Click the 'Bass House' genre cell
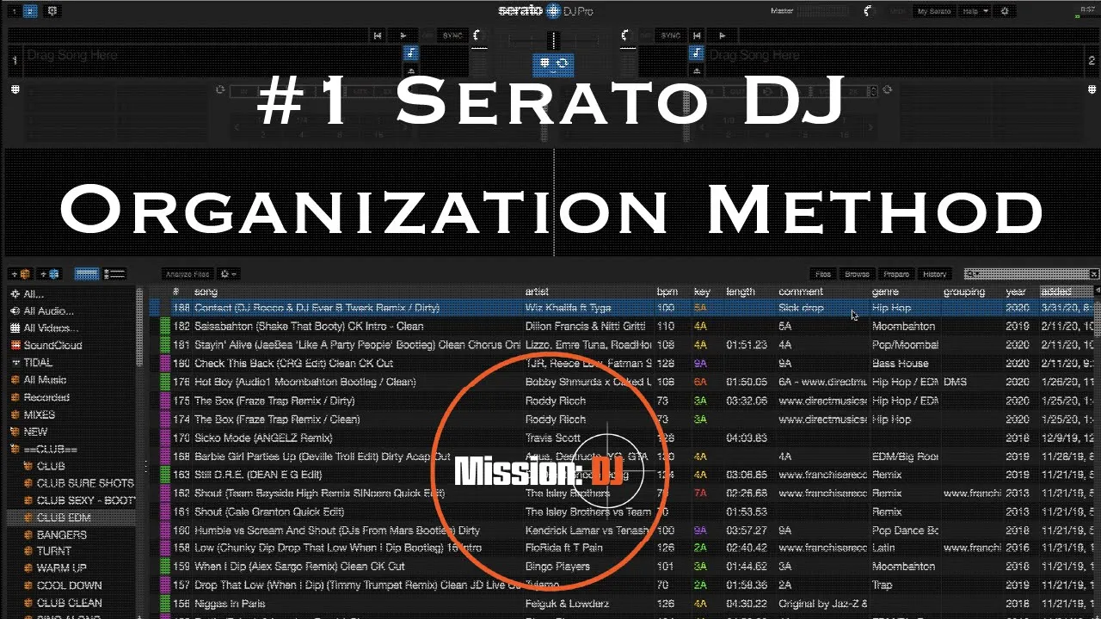This screenshot has height=619, width=1101. coord(901,364)
